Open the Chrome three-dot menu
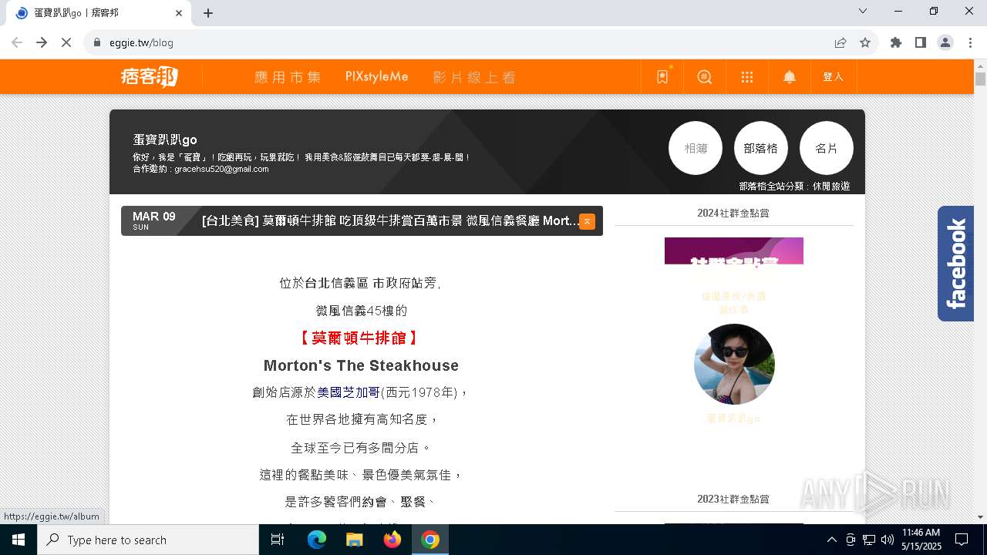Image resolution: width=987 pixels, height=555 pixels. pos(970,42)
